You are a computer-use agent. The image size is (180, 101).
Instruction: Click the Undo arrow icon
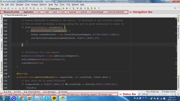pyautogui.click(x=13, y=8)
